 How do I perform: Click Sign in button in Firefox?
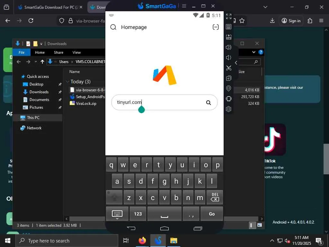[291, 21]
